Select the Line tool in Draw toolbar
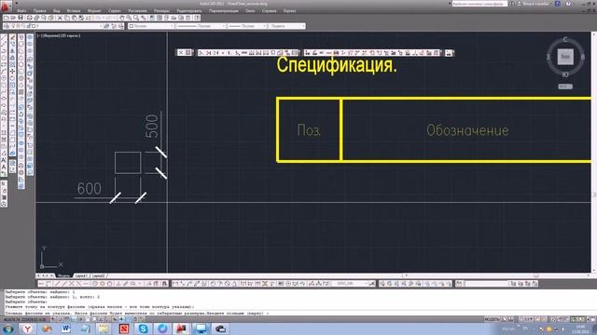 (x=4, y=37)
